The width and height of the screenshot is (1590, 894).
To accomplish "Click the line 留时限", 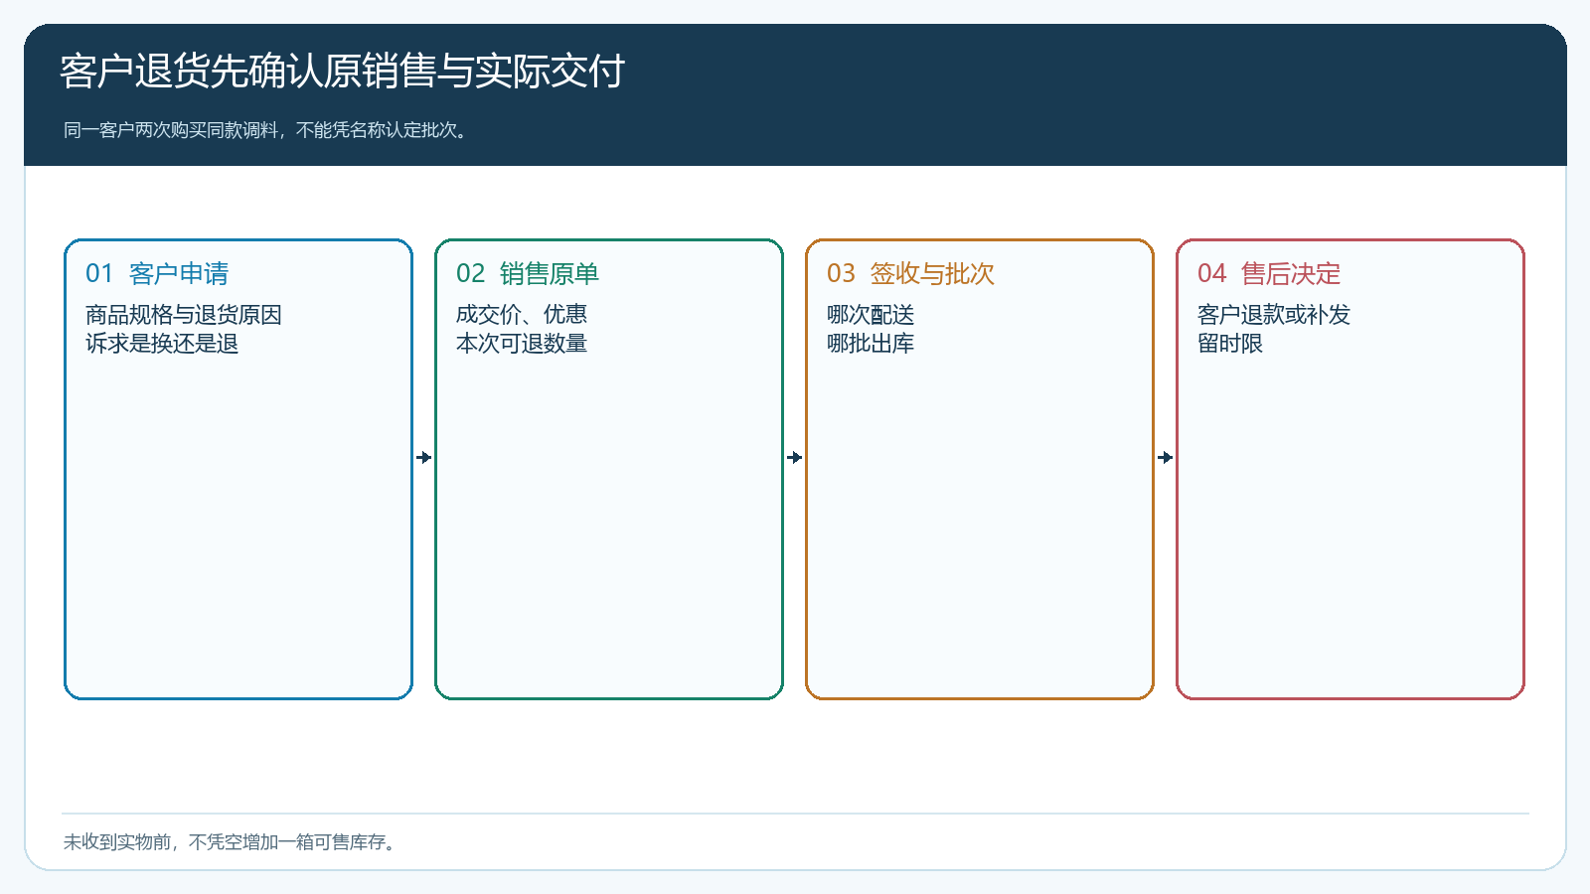I will coord(1230,344).
